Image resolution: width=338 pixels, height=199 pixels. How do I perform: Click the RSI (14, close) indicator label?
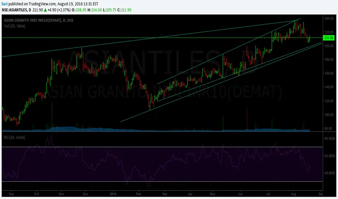[14, 137]
